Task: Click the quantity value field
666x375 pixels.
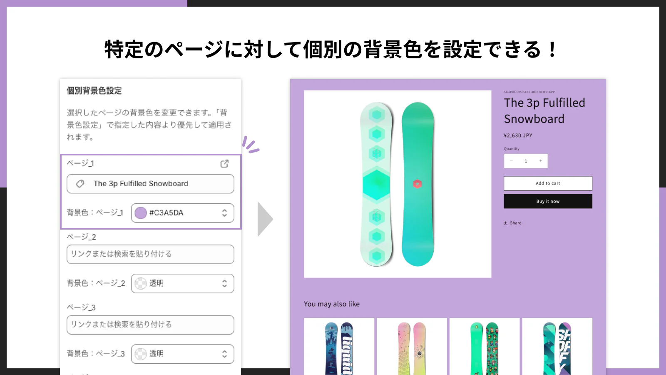Action: pos(526,161)
